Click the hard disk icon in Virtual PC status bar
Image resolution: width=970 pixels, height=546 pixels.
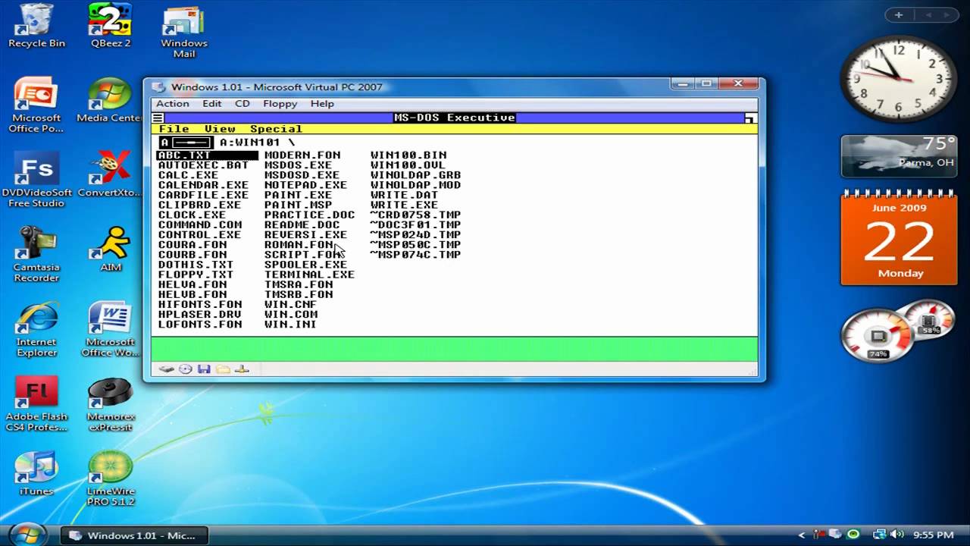coord(166,369)
